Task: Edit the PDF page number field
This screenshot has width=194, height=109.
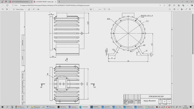Action: [x=96, y=9]
